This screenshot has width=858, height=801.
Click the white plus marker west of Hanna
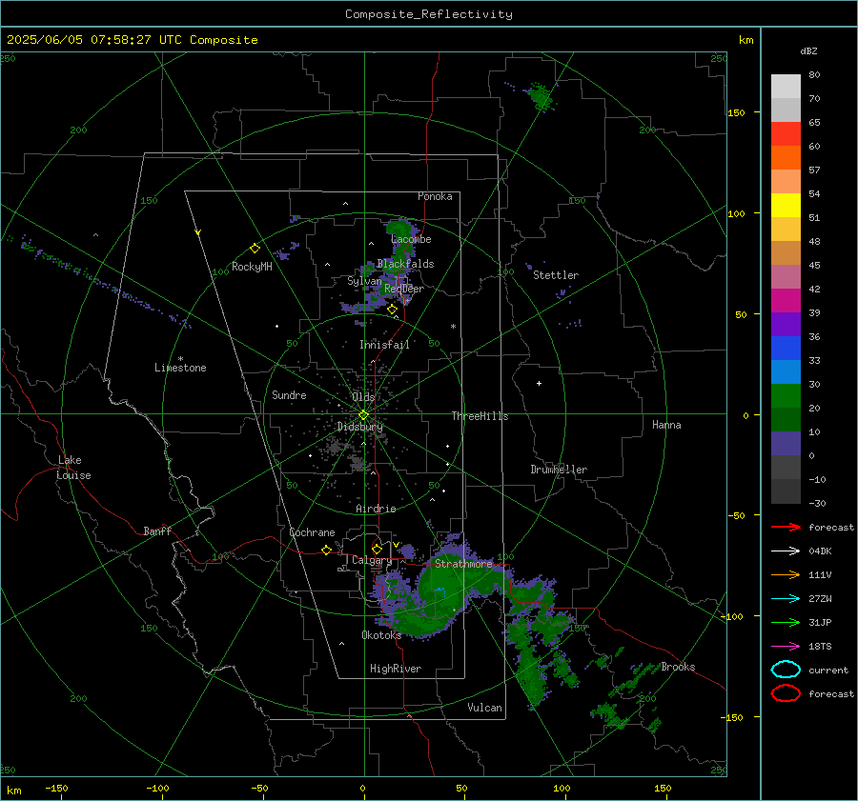539,383
